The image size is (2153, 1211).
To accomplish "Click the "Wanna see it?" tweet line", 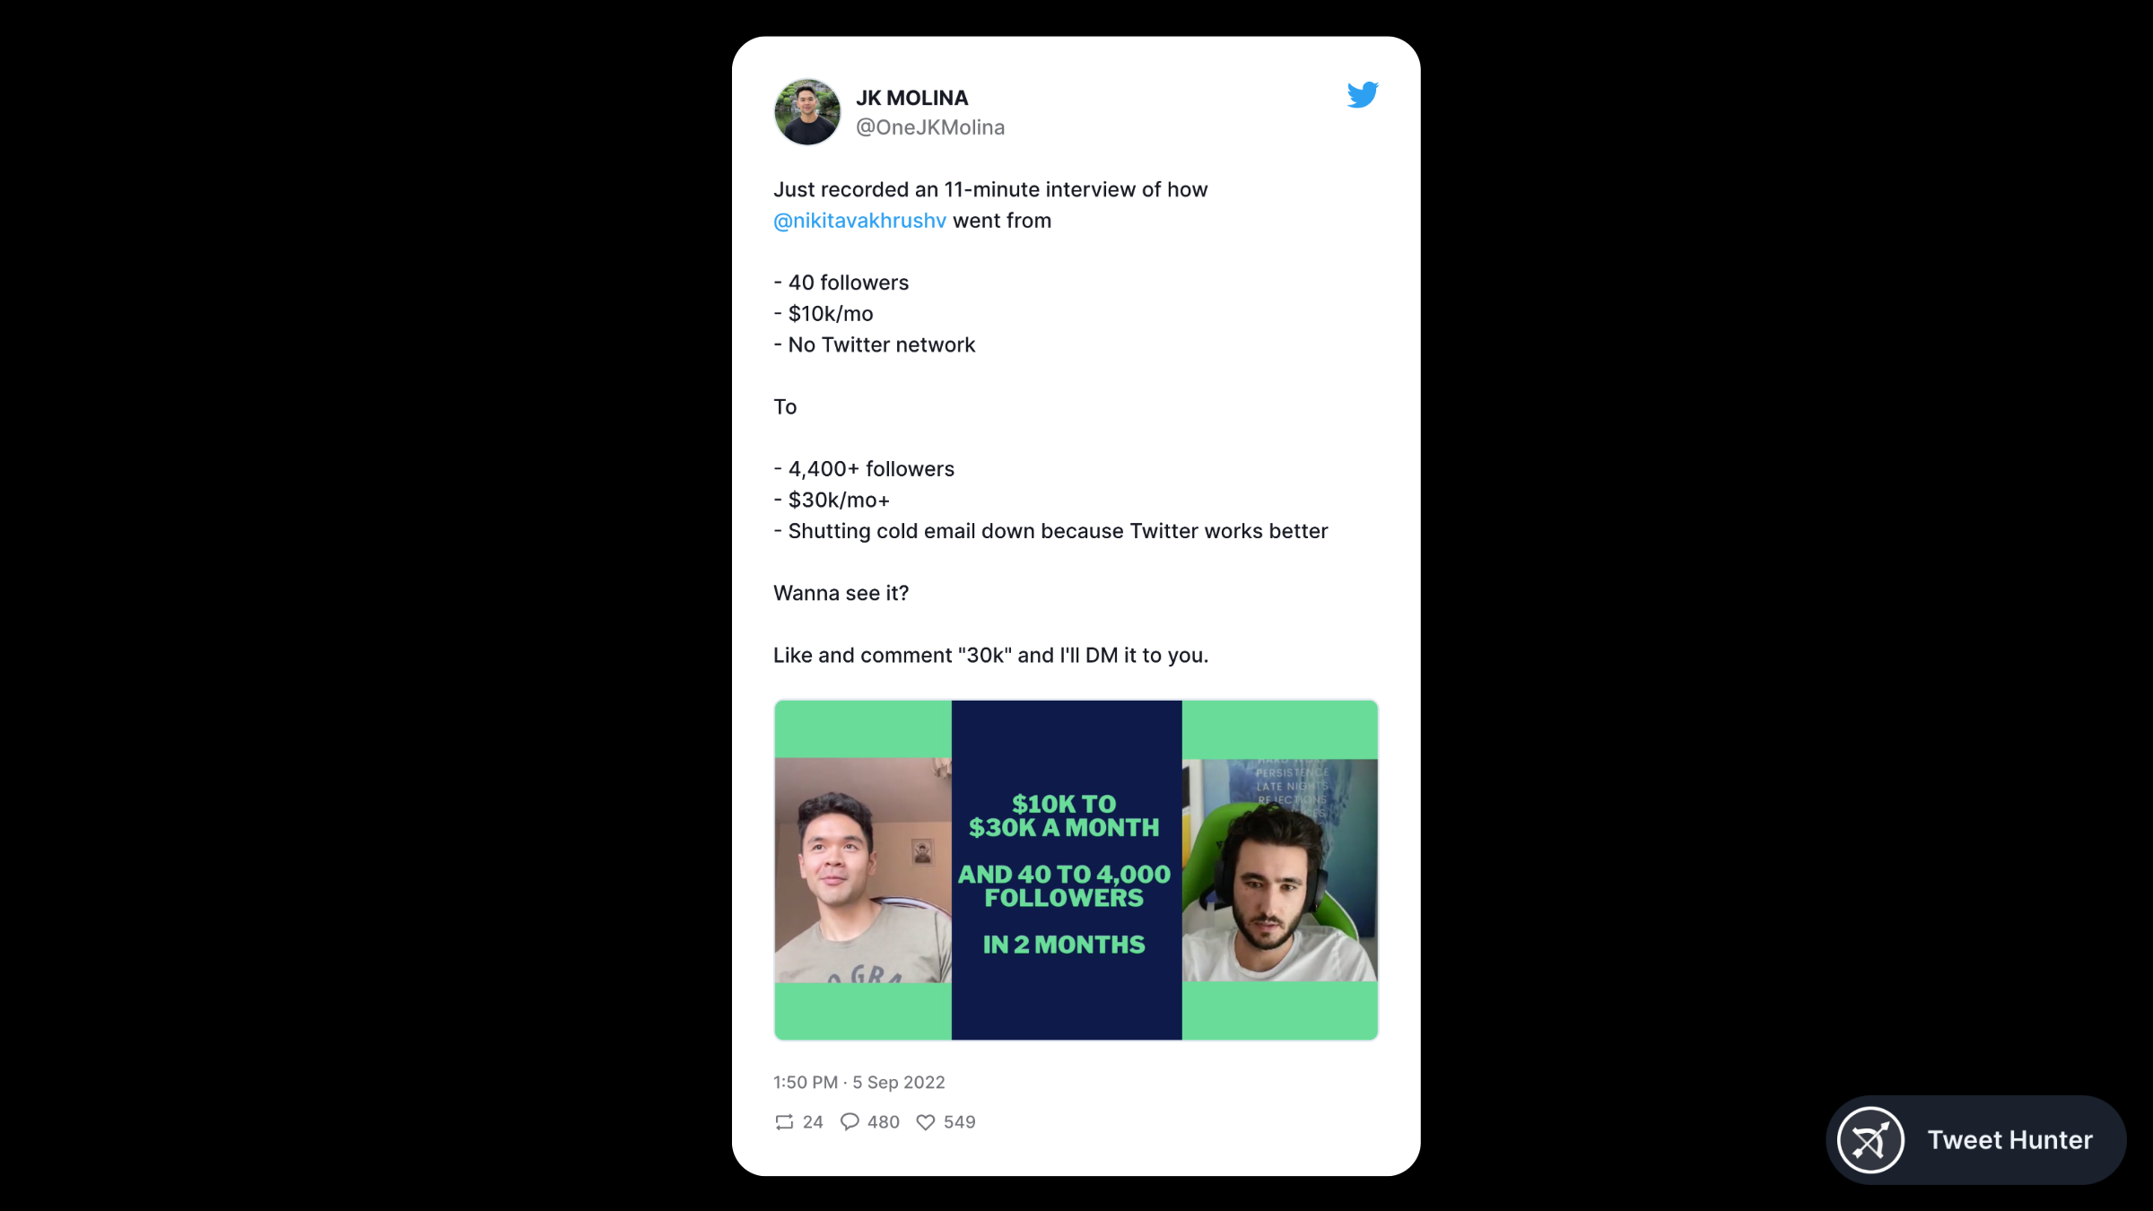I will click(x=841, y=594).
